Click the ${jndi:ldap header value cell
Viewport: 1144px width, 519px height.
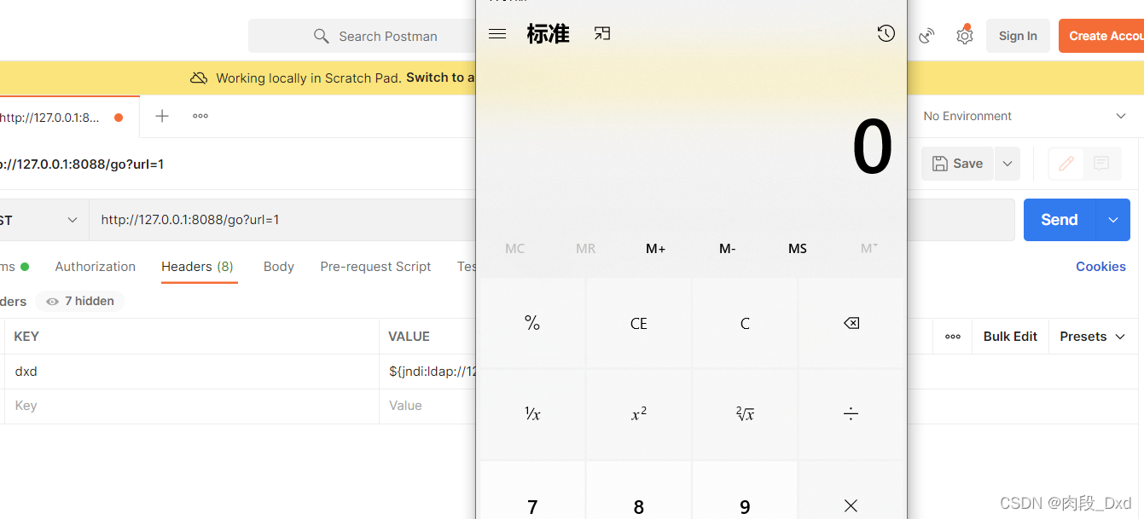[427, 372]
